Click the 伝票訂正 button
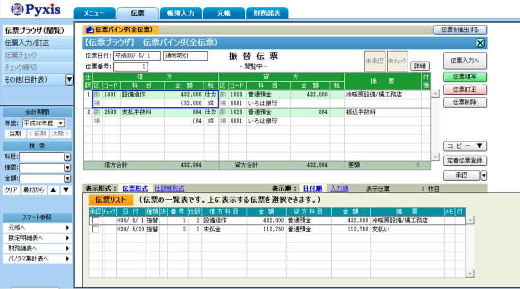Screen dimensions: 520x289 [x=465, y=90]
